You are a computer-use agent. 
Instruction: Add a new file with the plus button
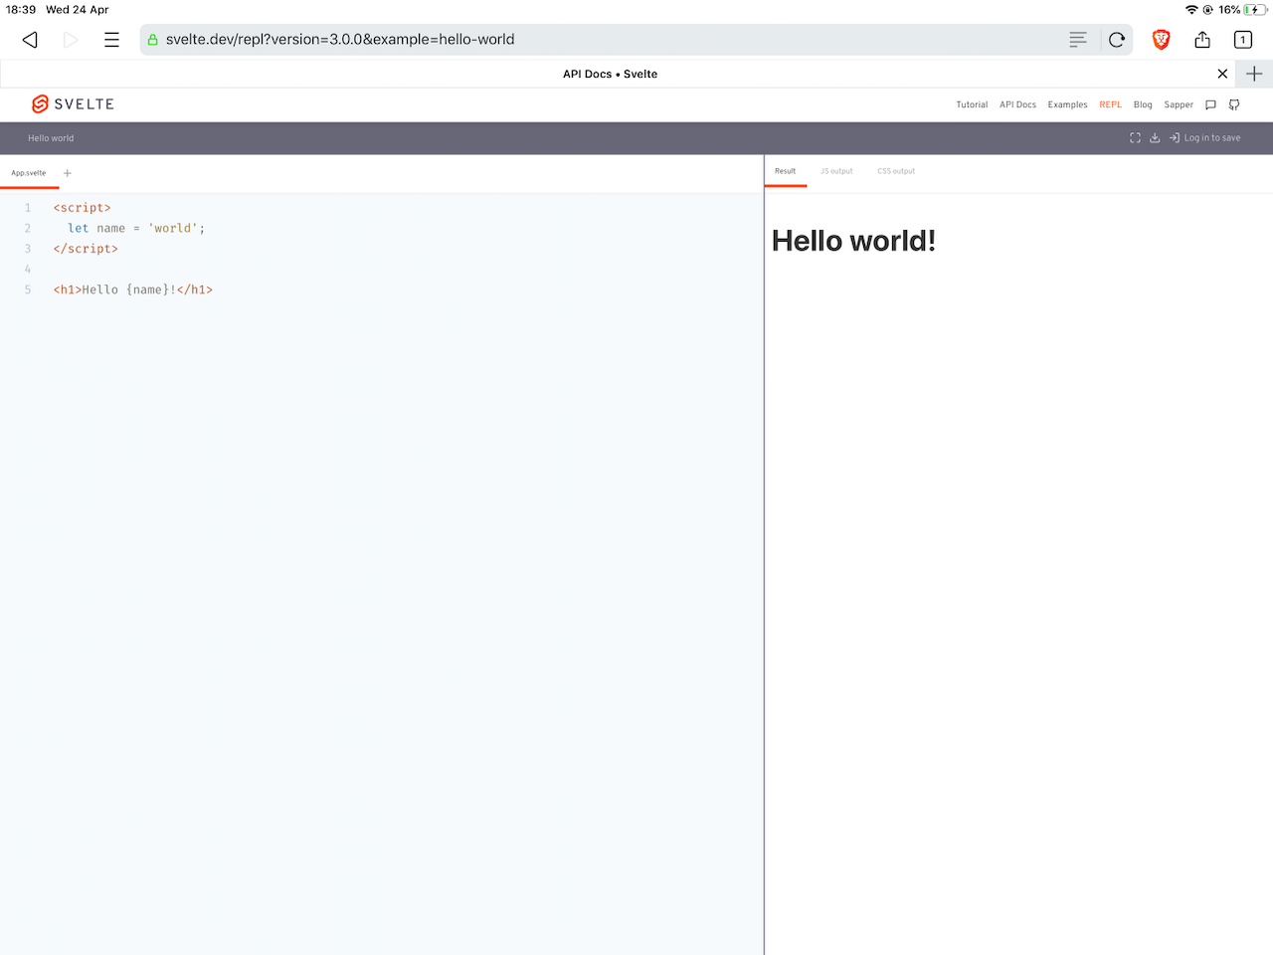point(67,172)
